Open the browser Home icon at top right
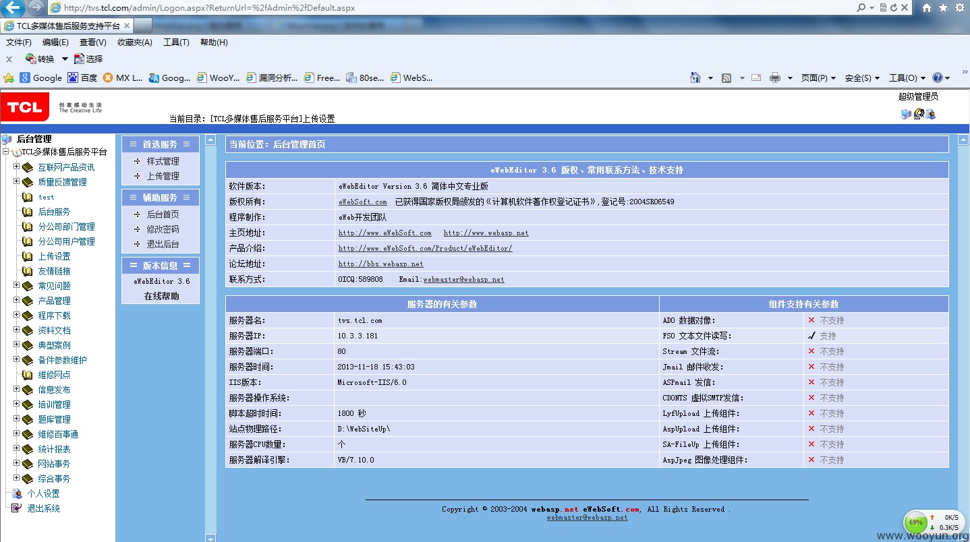 (927, 7)
